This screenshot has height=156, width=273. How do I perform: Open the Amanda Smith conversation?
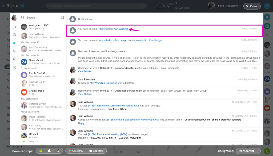pyautogui.click(x=42, y=84)
